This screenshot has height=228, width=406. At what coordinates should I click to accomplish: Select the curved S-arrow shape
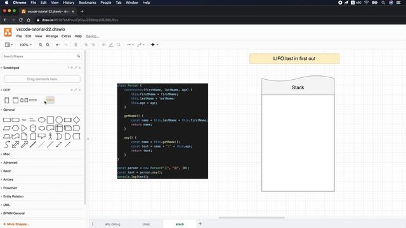tap(7, 144)
